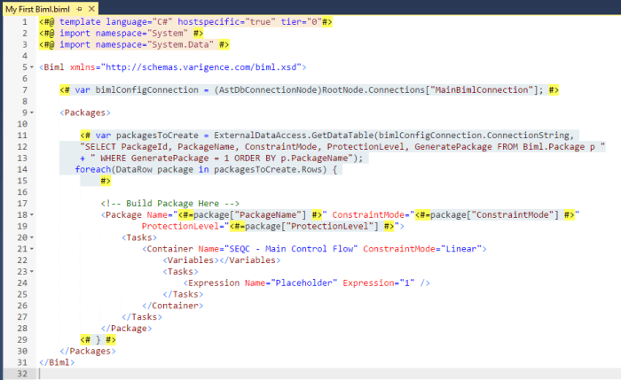Pin the My First Biml.biml tab
This screenshot has height=380, width=621.
[80, 9]
